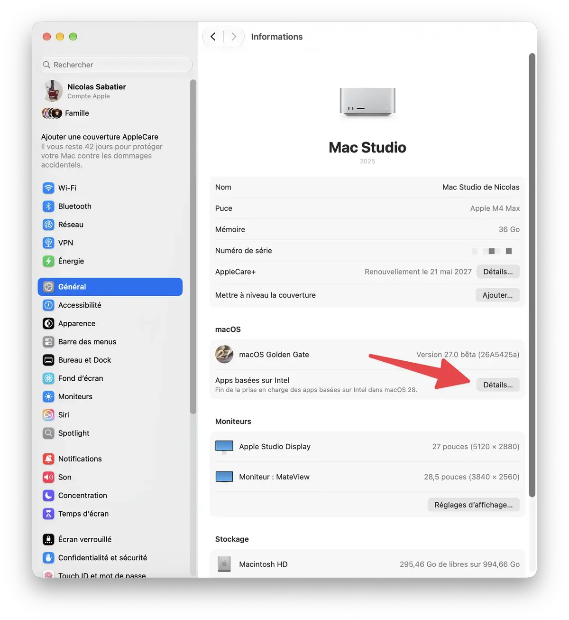This screenshot has height=620, width=569.
Task: Open the Wi-Fi settings icon
Action: click(48, 188)
